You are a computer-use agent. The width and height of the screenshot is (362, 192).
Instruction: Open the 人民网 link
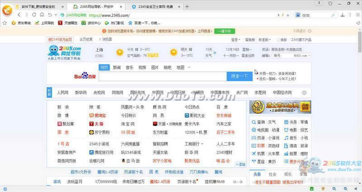pos(62,92)
